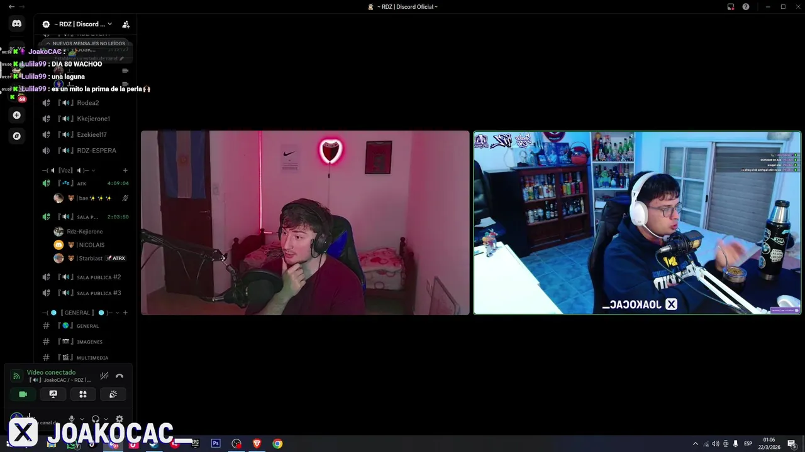This screenshot has height=452, width=805.
Task: Toggle the camera button off
Action: coord(23,394)
